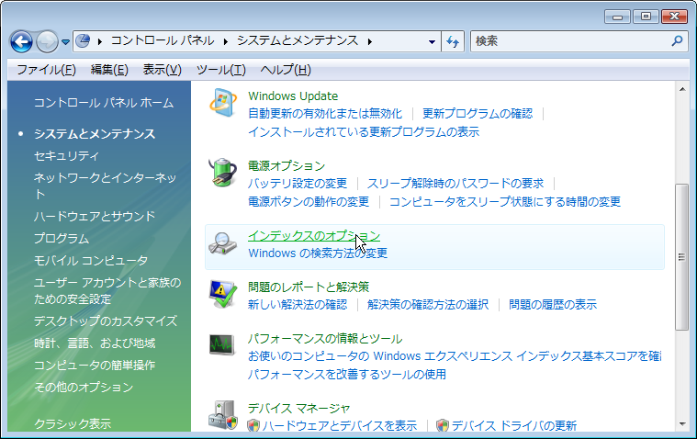Click the 電源オプション battery icon

[x=223, y=173]
